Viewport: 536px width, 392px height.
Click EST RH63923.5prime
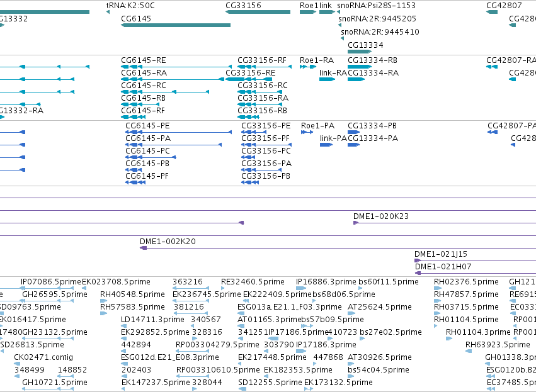tap(498, 345)
